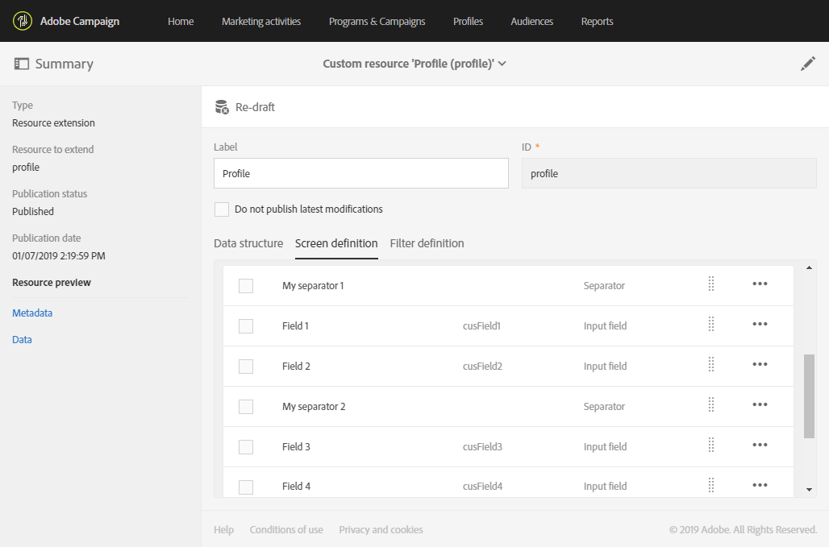
Task: Select the My separator 2 checkbox
Action: [x=246, y=407]
